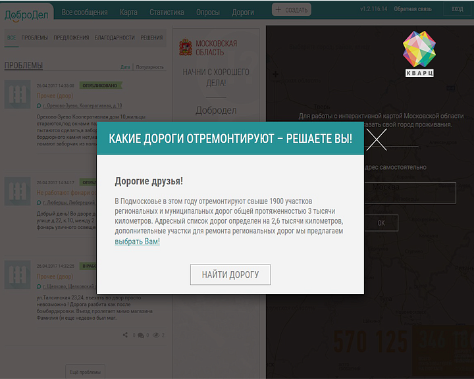
Task: Click the Найти дорогу button
Action: coord(230,275)
